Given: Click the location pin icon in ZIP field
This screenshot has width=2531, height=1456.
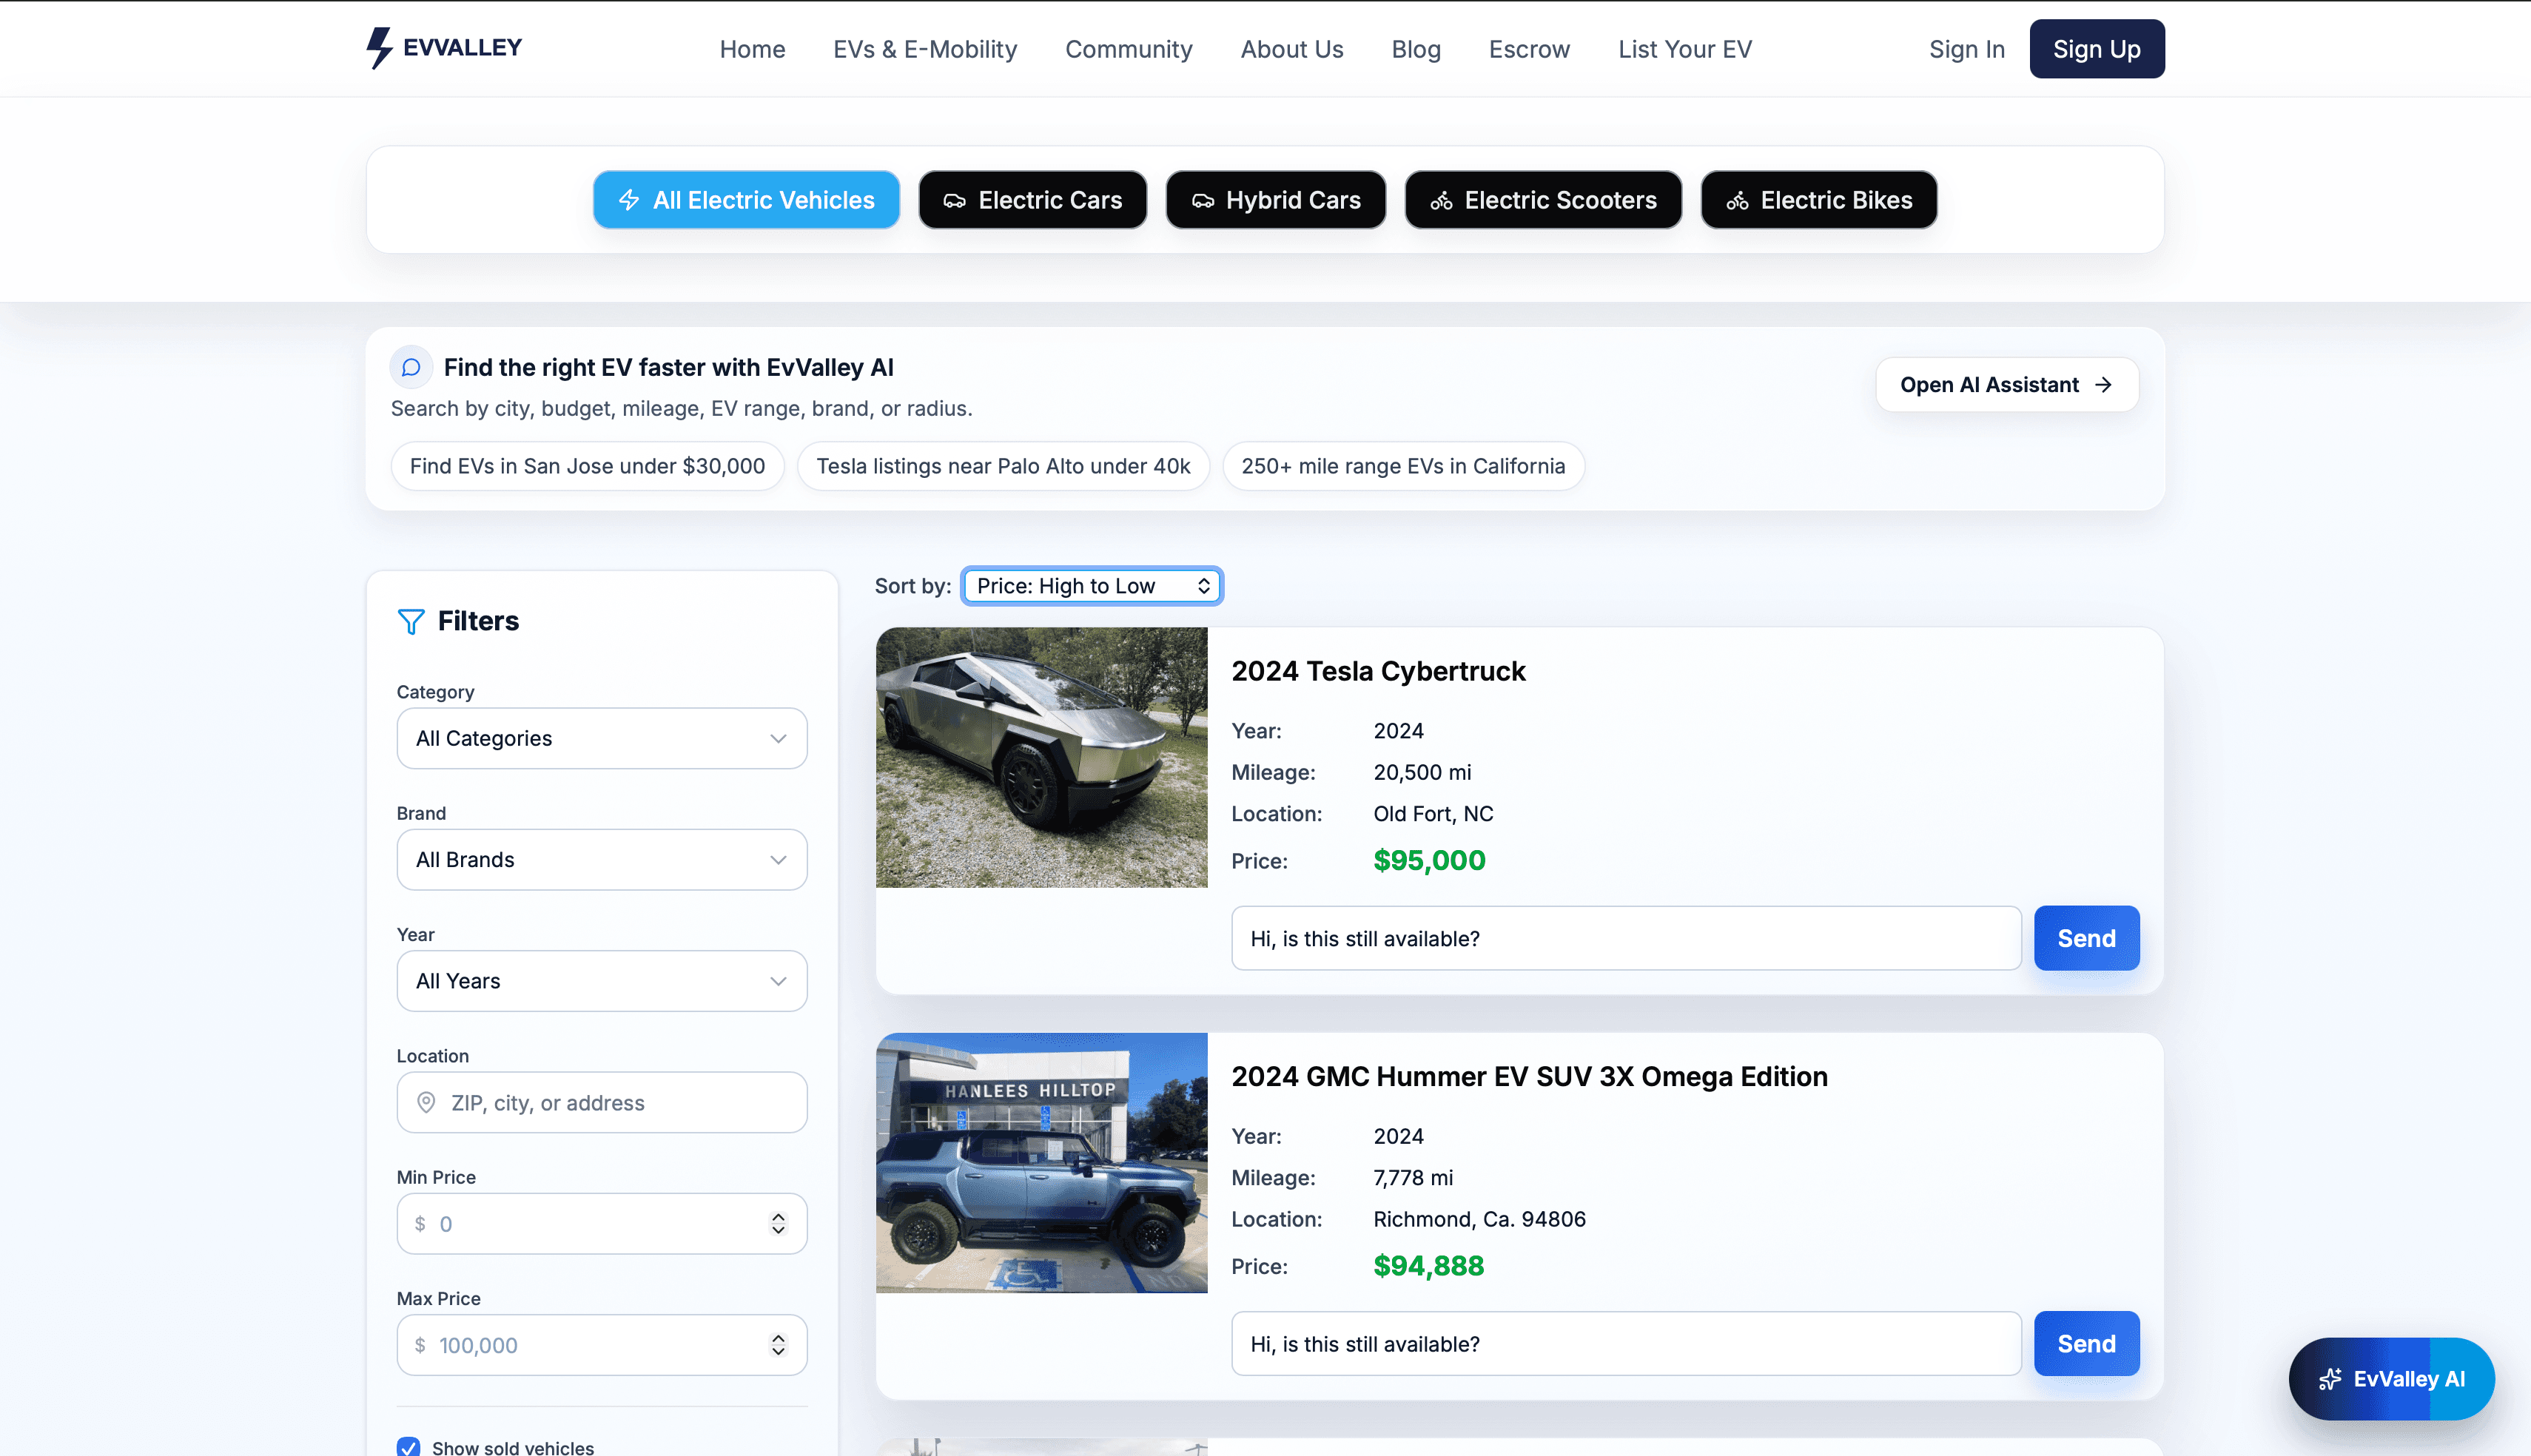Looking at the screenshot, I should pyautogui.click(x=427, y=1102).
